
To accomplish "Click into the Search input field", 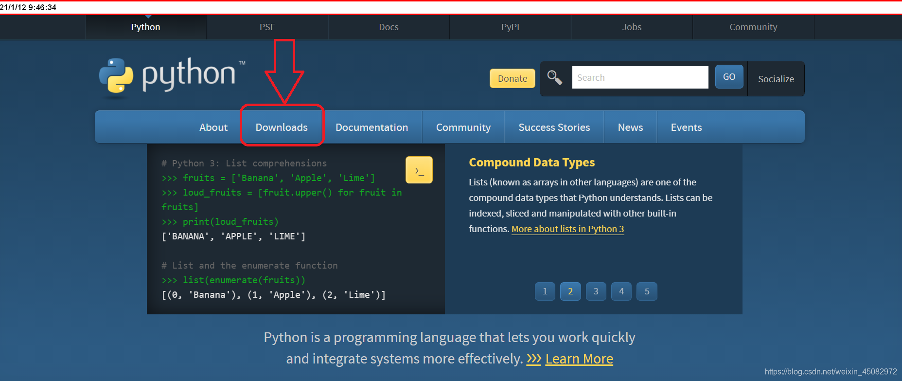I will [640, 77].
